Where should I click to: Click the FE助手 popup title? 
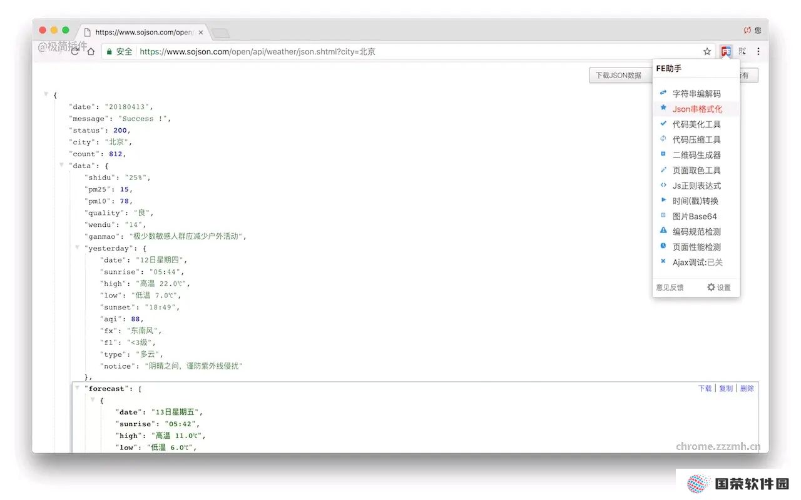(669, 69)
